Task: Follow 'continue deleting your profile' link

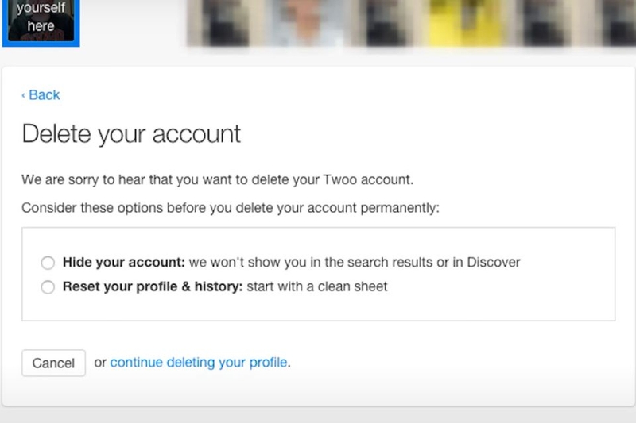Action: pyautogui.click(x=199, y=363)
